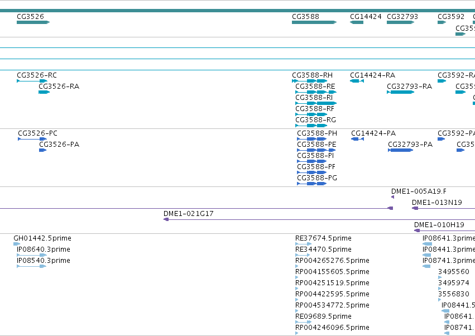Click EST RE37674.5prime
Screen dimensions: 475x336
303,244
